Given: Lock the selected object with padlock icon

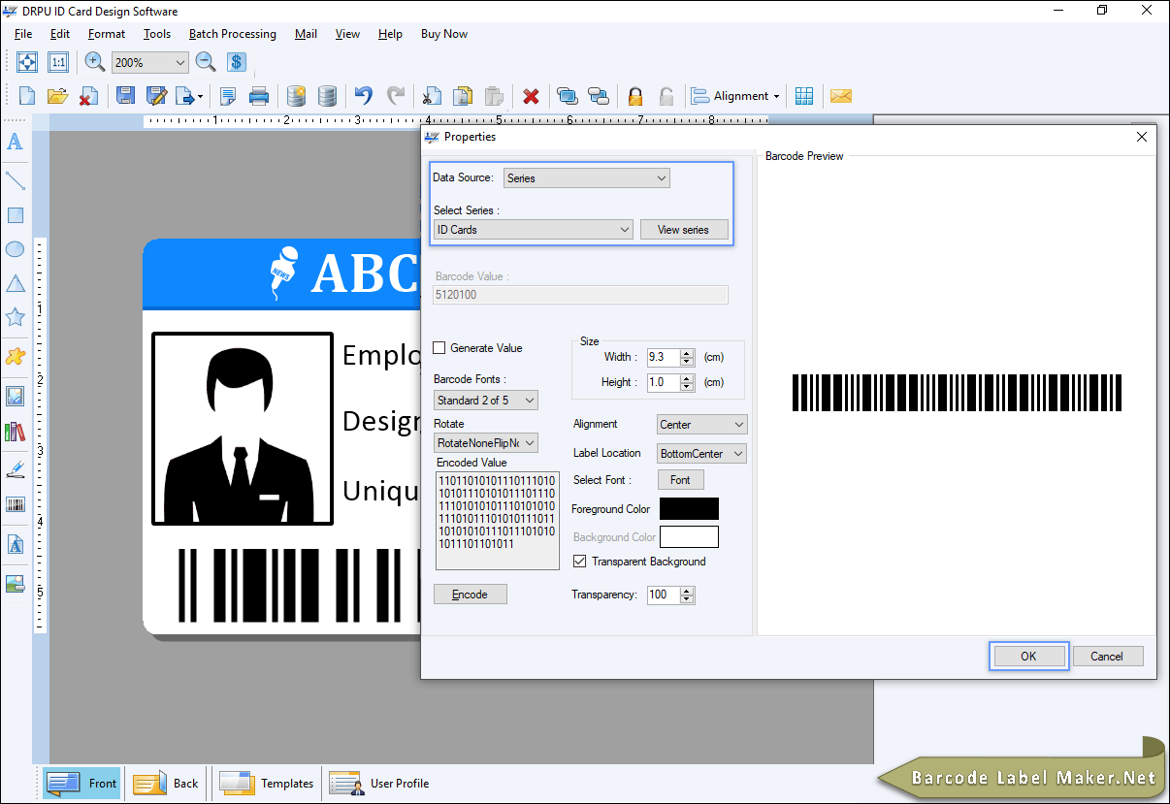Looking at the screenshot, I should tap(635, 96).
